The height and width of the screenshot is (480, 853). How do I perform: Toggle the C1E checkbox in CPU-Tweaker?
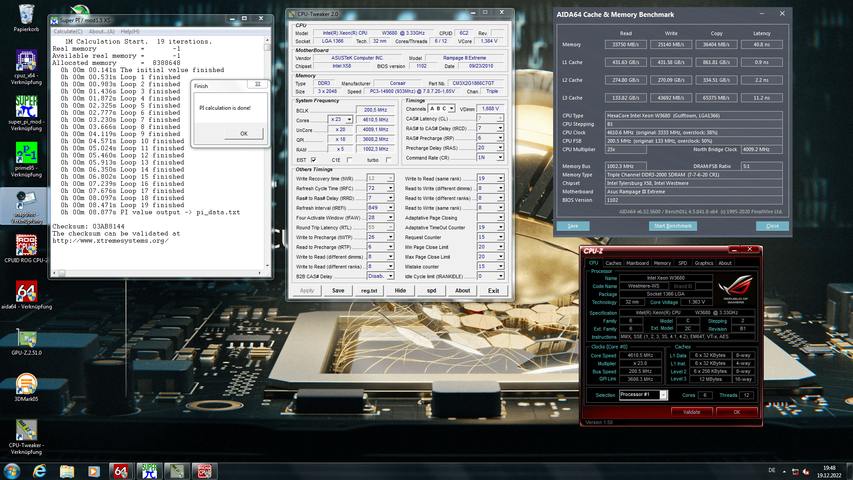click(349, 160)
